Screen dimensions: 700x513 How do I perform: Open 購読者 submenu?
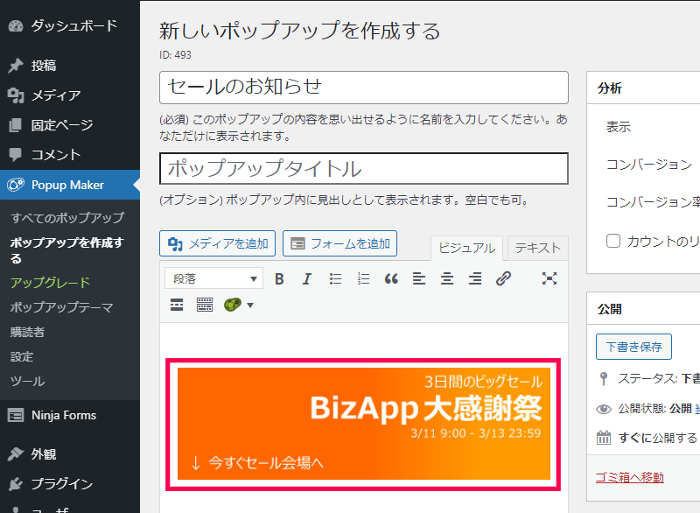pos(27,332)
